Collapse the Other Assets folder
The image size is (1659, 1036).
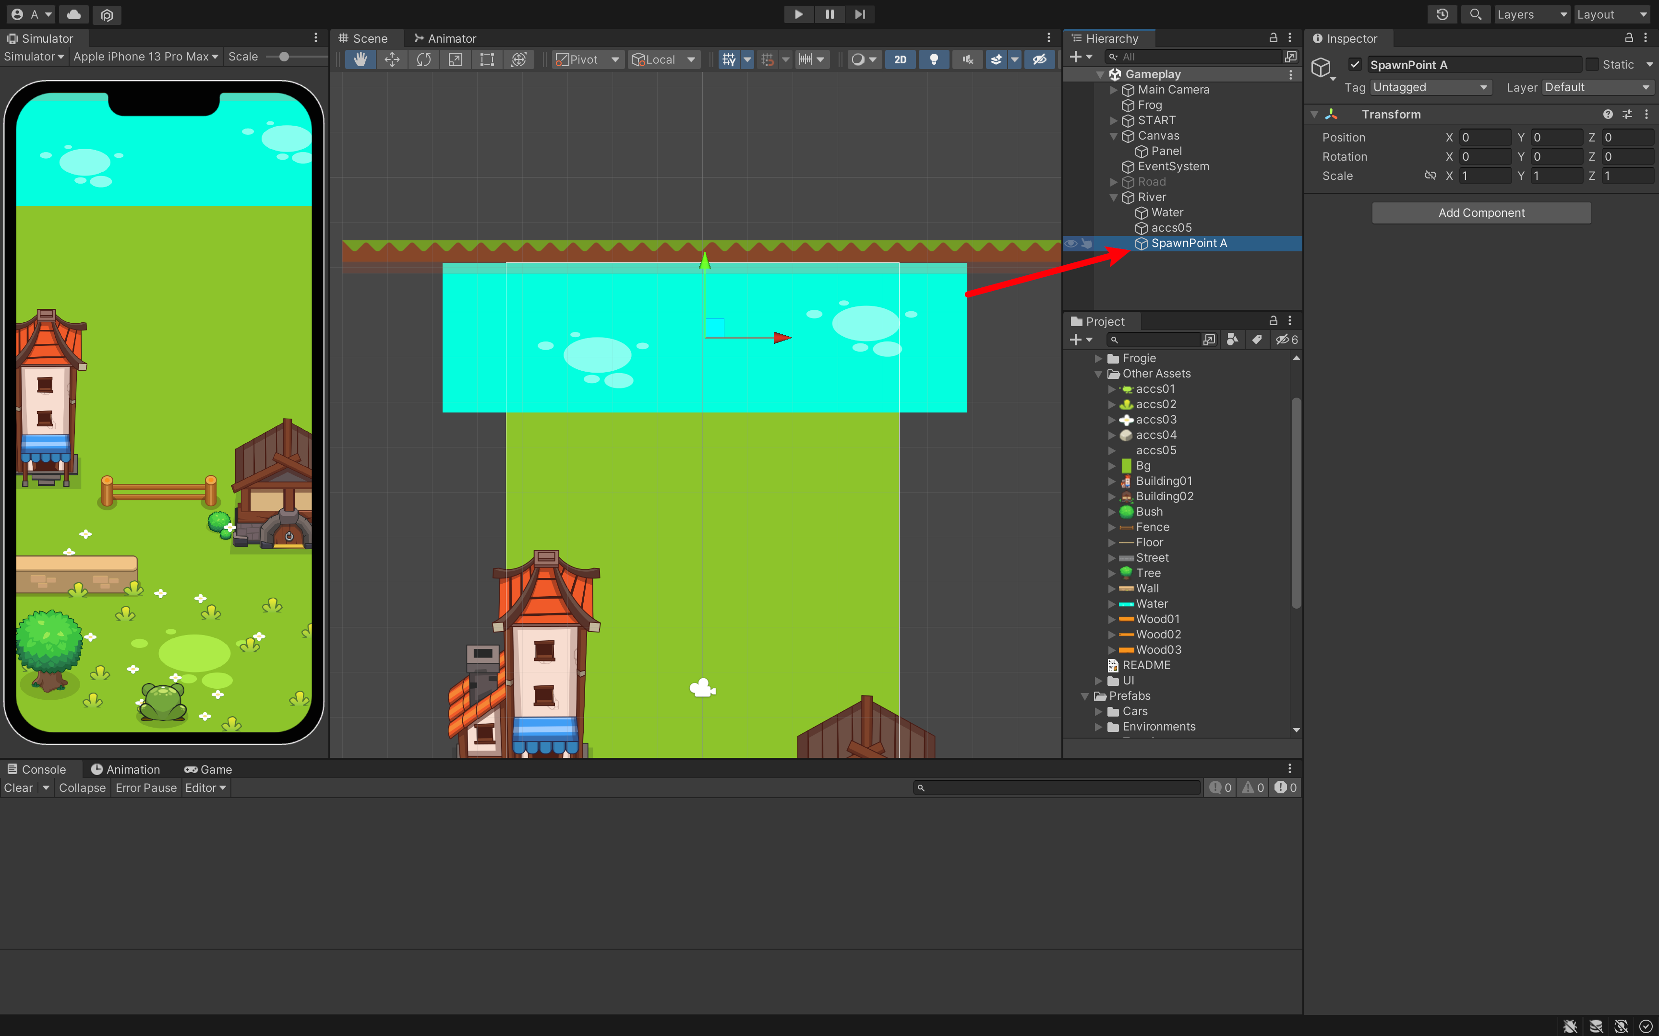tap(1098, 374)
